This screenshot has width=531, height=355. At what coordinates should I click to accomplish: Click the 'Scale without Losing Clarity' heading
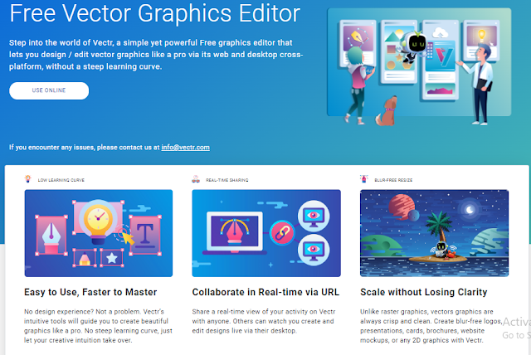coord(424,292)
